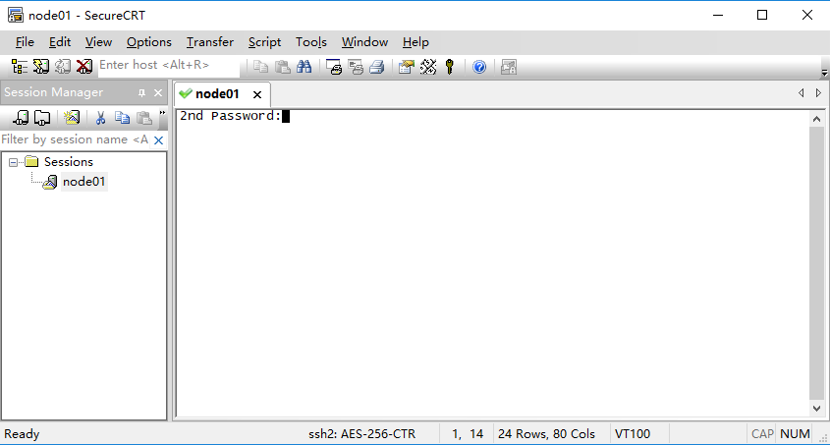Click the 24 Rows, 80 Cols status entry
This screenshot has width=830, height=445.
pyautogui.click(x=546, y=434)
